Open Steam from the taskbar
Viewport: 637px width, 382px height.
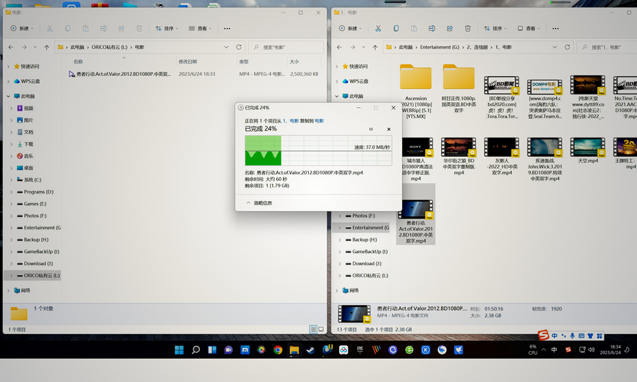coord(310,350)
